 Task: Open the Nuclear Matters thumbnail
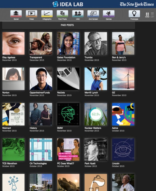point(96,114)
